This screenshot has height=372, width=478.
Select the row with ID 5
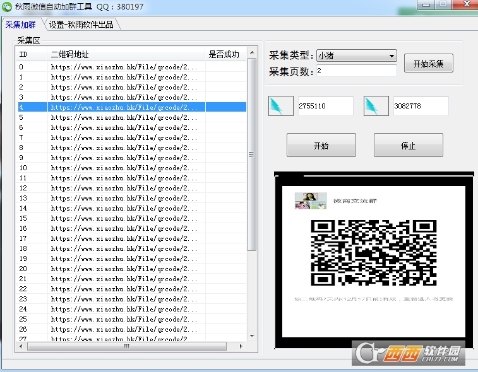coord(131,117)
